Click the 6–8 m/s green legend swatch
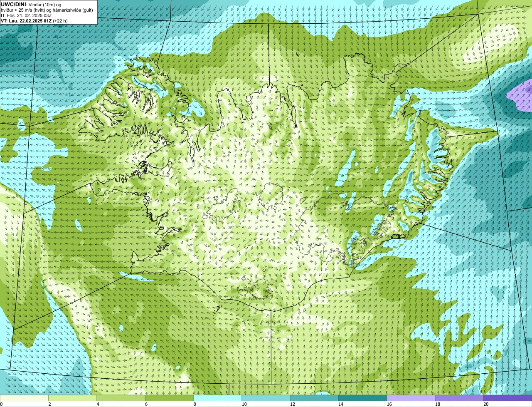This screenshot has height=407, width=532. pos(170,398)
